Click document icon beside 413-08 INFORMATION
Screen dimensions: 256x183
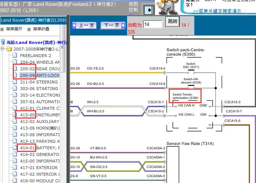click(x=15, y=134)
